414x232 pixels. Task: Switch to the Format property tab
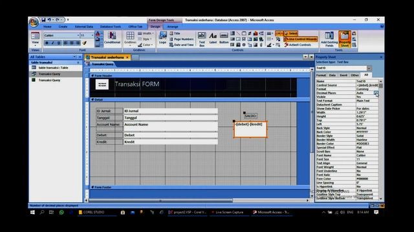pyautogui.click(x=321, y=75)
